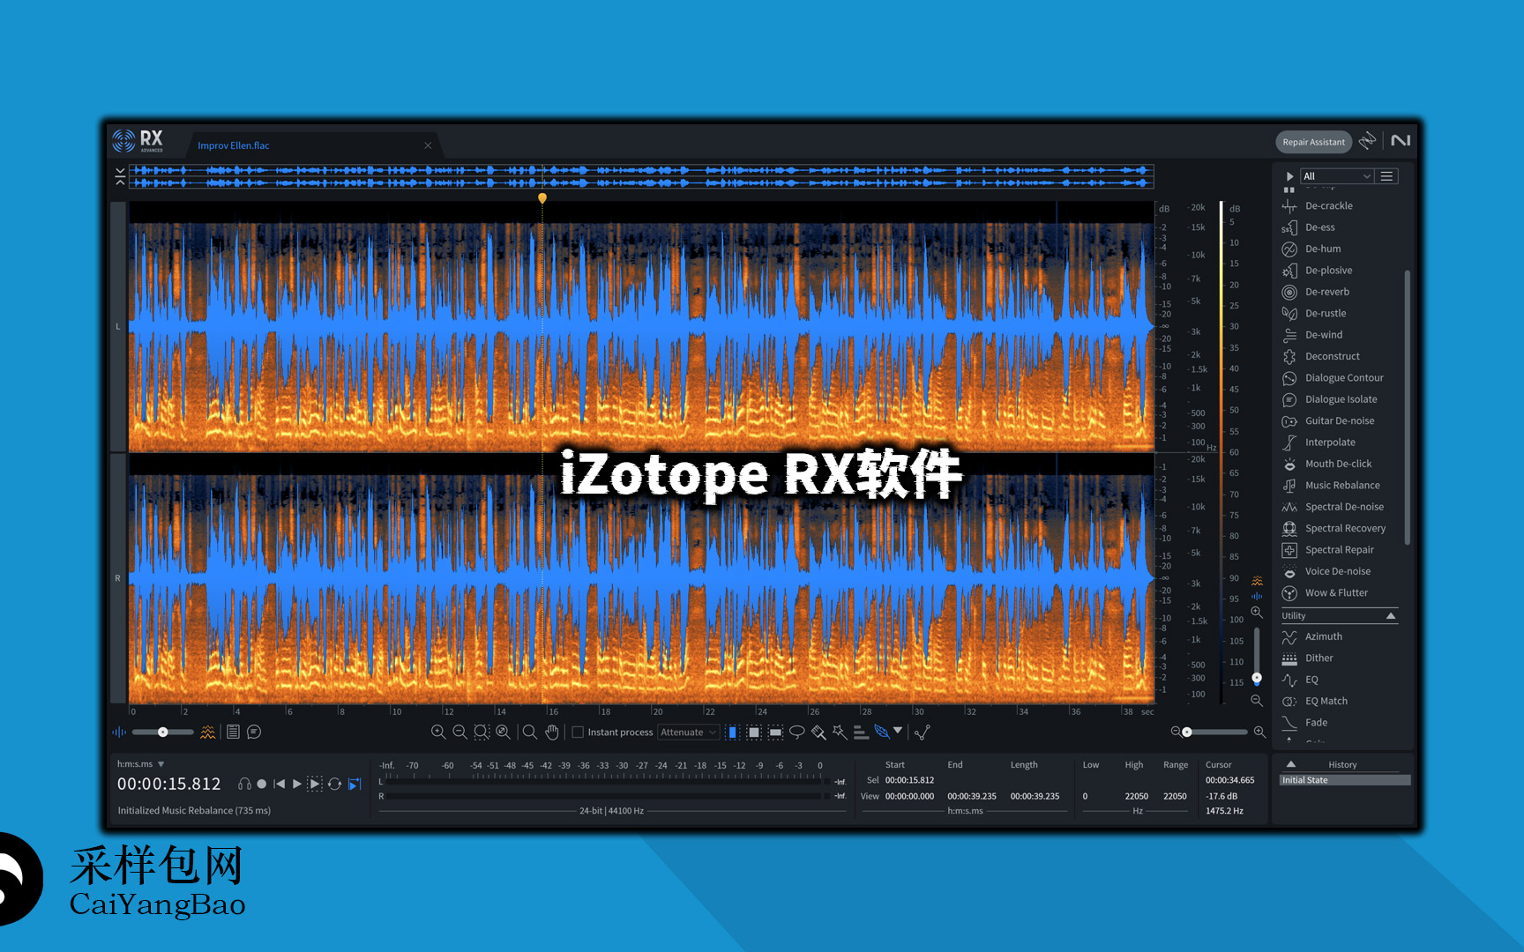
Task: Zoom in horizontally on the toolbar
Action: (437, 733)
